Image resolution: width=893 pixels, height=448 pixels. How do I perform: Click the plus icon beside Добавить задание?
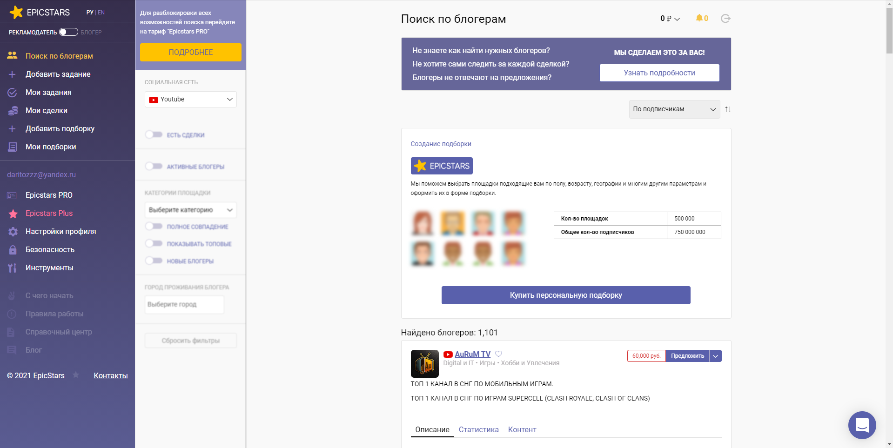click(12, 74)
